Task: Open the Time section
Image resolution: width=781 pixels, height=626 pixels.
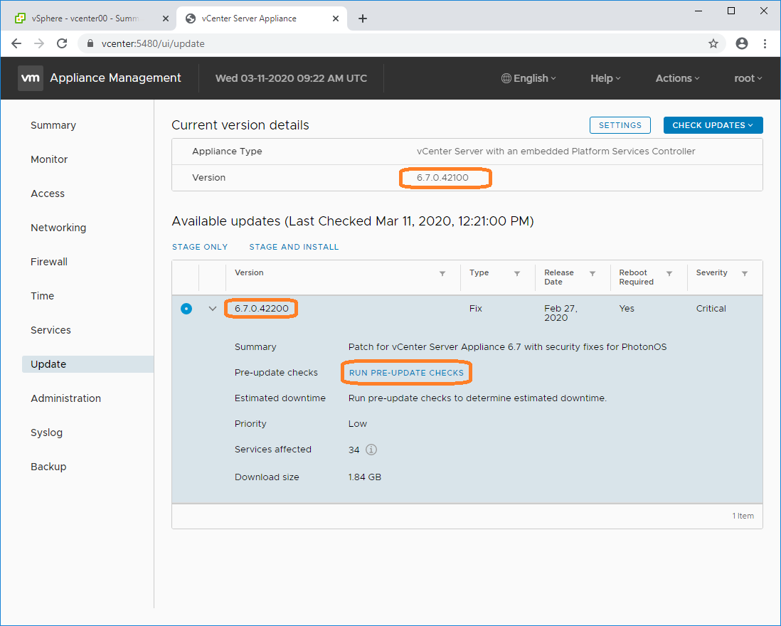Action: coord(43,296)
